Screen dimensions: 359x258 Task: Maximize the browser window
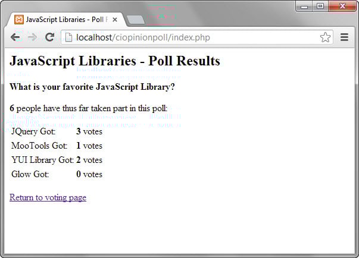coord(320,7)
